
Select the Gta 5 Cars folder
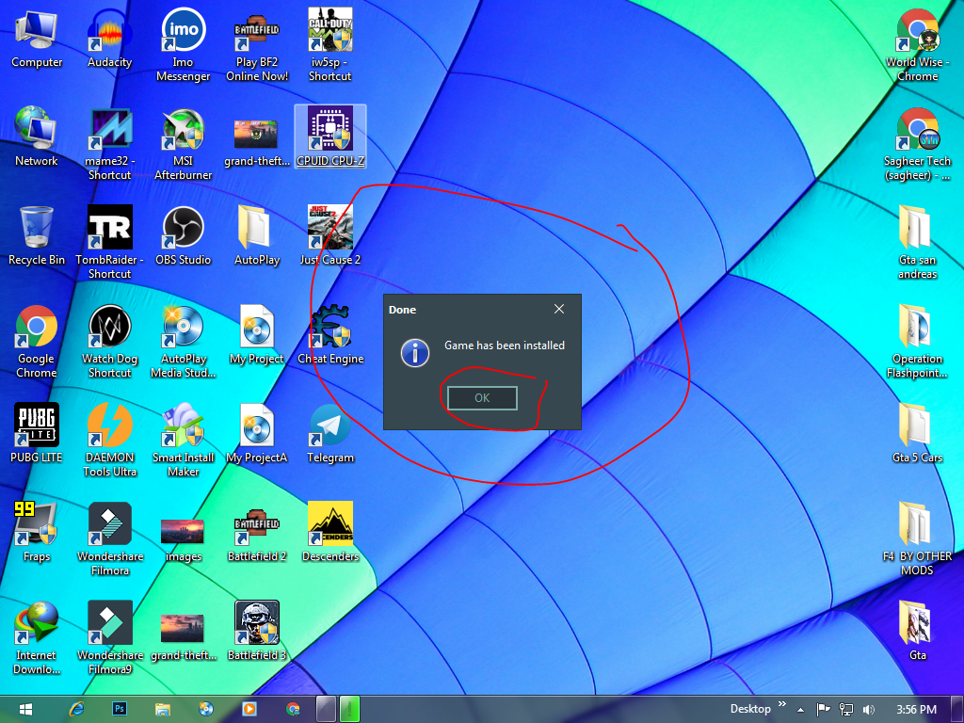(x=917, y=433)
